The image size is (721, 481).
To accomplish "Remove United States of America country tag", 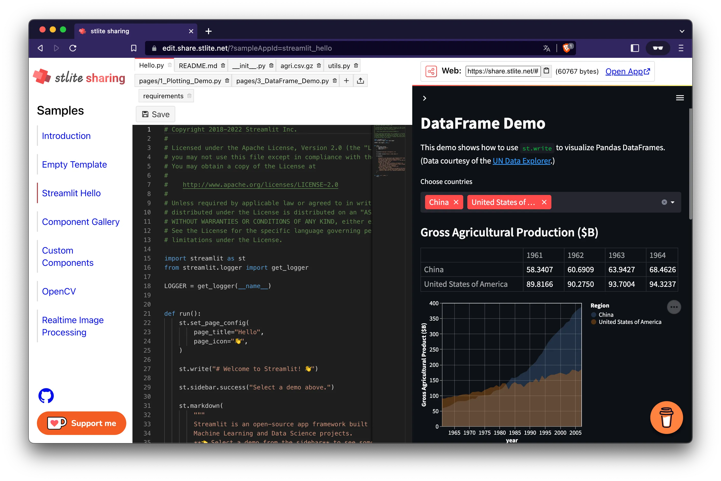I will [x=544, y=202].
